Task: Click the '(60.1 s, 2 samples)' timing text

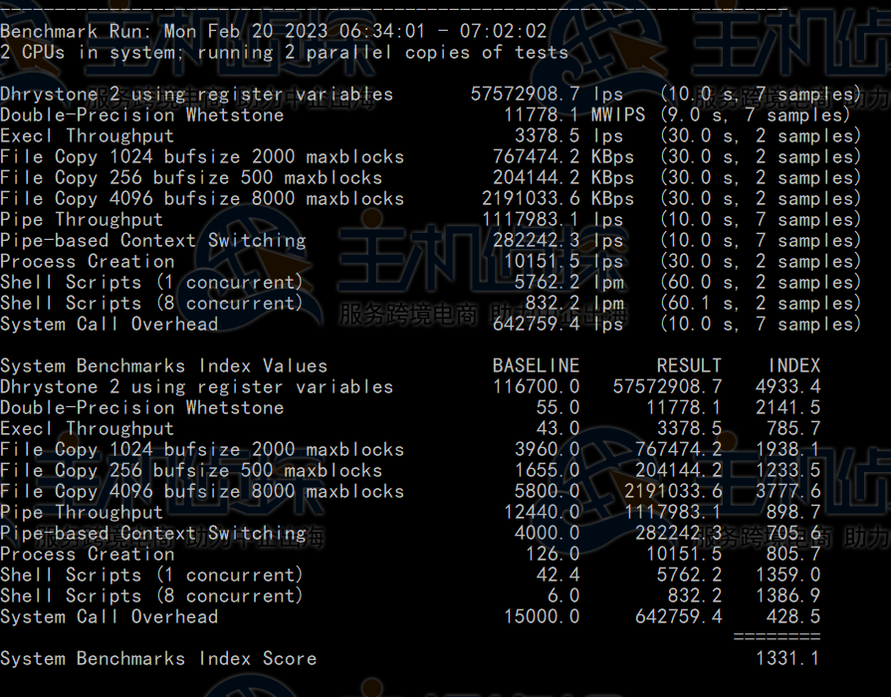Action: pos(761,303)
